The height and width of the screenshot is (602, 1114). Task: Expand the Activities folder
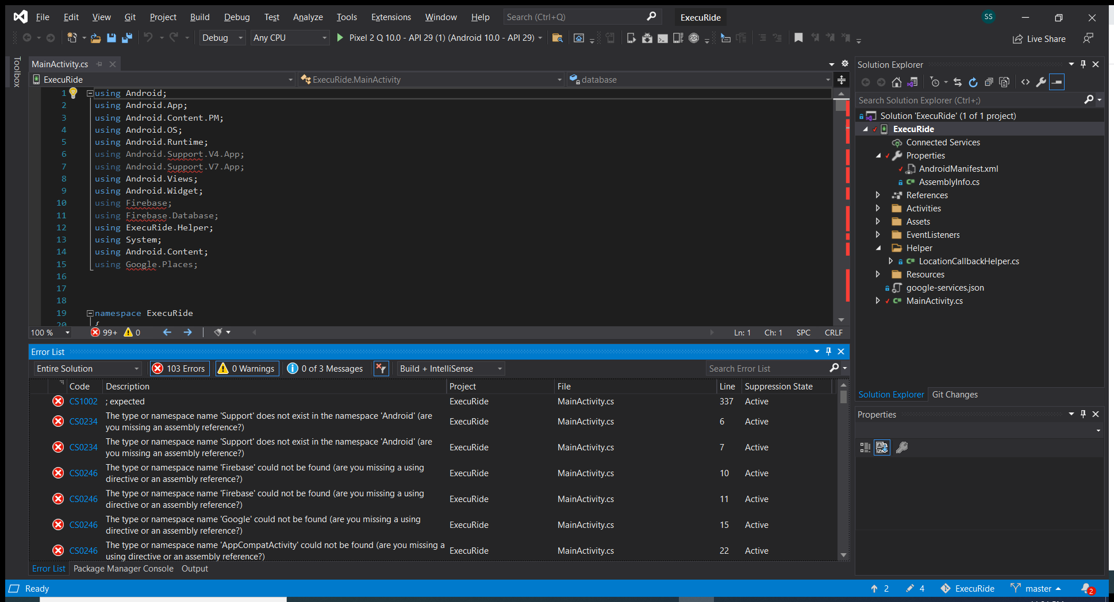pyautogui.click(x=878, y=208)
